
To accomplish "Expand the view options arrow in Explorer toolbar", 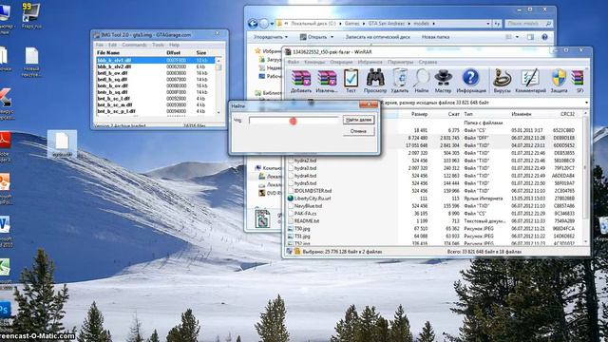I will point(517,37).
